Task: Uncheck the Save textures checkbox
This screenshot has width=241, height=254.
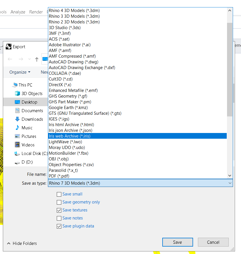Action: click(x=59, y=210)
